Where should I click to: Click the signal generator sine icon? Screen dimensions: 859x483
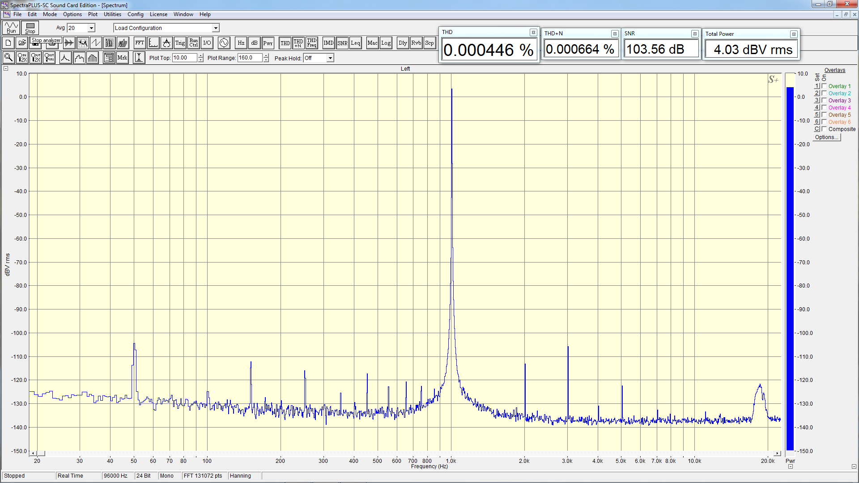tap(224, 43)
